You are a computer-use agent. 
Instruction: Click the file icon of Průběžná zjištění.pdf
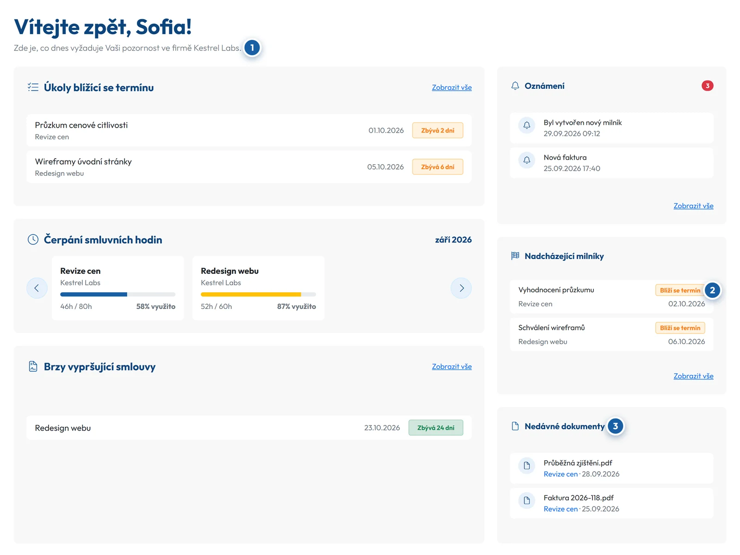527,466
